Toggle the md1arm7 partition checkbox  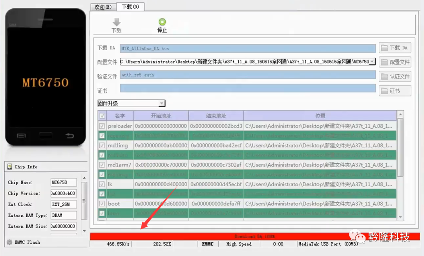(102, 165)
